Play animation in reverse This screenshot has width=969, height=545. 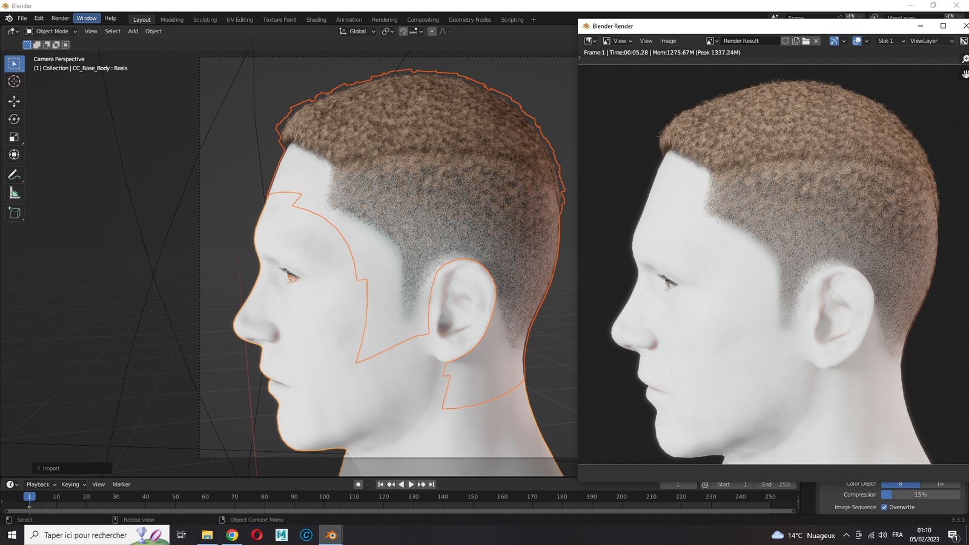point(401,484)
